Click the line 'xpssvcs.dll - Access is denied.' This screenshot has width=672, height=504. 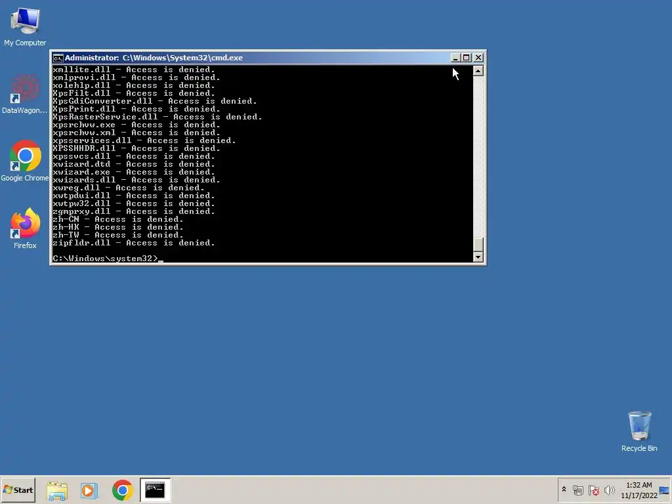coord(134,156)
